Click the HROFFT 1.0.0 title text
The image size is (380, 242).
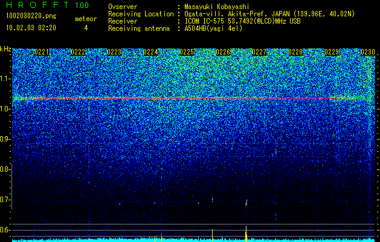coord(48,5)
